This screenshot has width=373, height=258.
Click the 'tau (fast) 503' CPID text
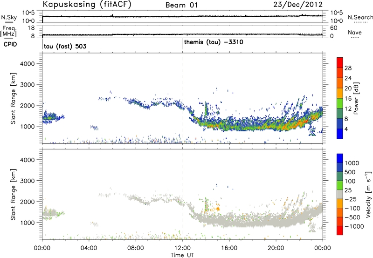click(65, 46)
